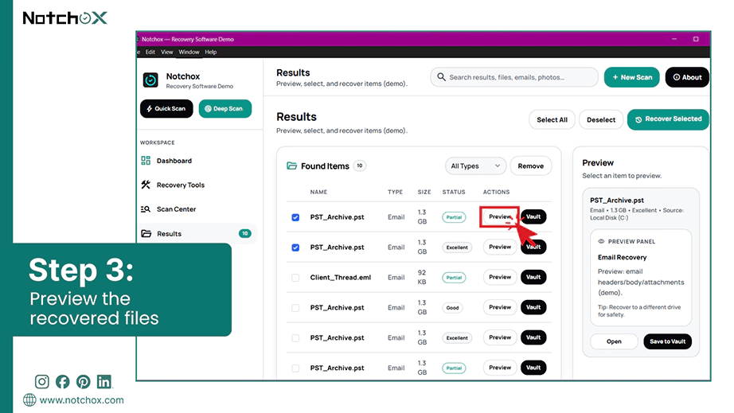Click the New Scan button
Image resolution: width=734 pixels, height=413 pixels.
[631, 77]
